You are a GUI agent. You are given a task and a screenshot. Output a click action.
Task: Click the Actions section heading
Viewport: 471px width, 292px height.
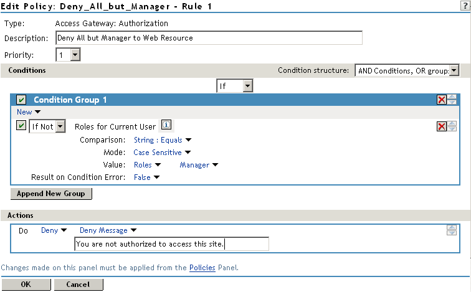click(21, 215)
